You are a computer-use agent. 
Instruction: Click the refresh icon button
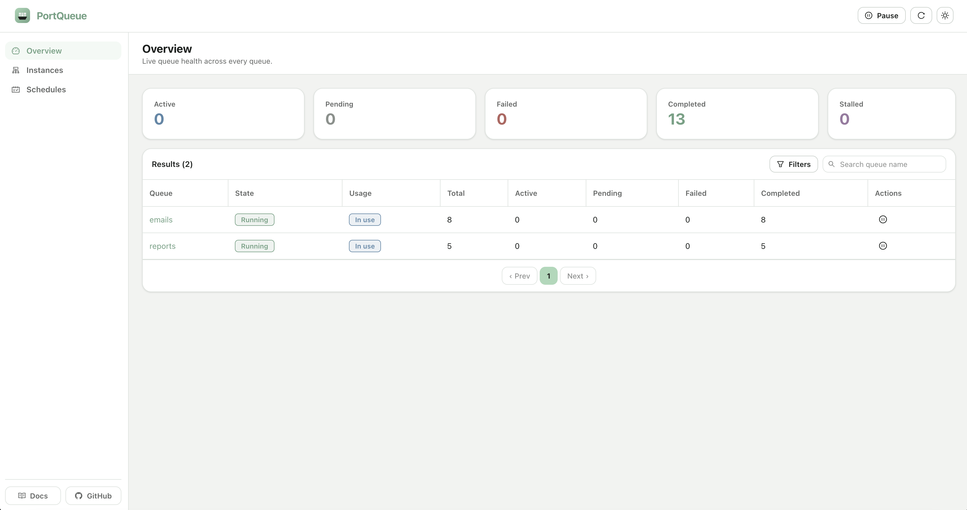[x=921, y=16]
